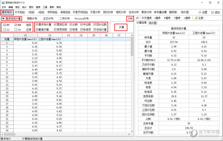The width and height of the screenshot is (223, 141).
Task: Click 计算描述性统计量 in the status bar
Action: [x=32, y=139]
